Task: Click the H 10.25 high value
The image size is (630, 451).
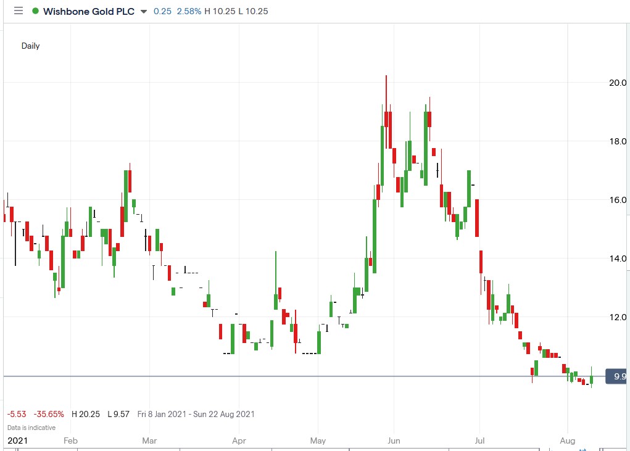Action: [x=220, y=11]
